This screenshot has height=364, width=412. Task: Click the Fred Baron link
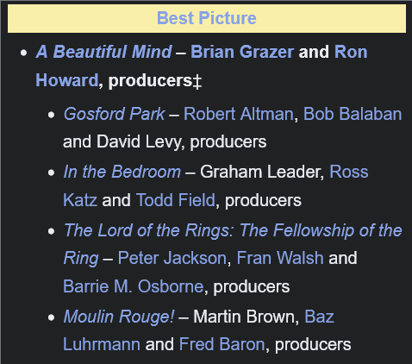pos(222,344)
